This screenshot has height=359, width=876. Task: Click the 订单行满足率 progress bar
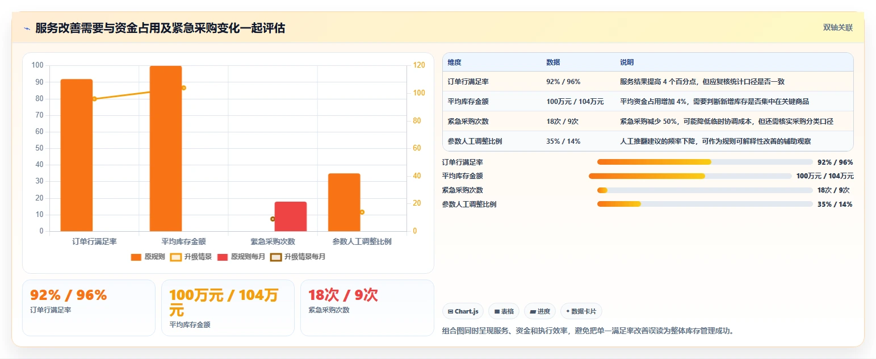[x=705, y=162]
